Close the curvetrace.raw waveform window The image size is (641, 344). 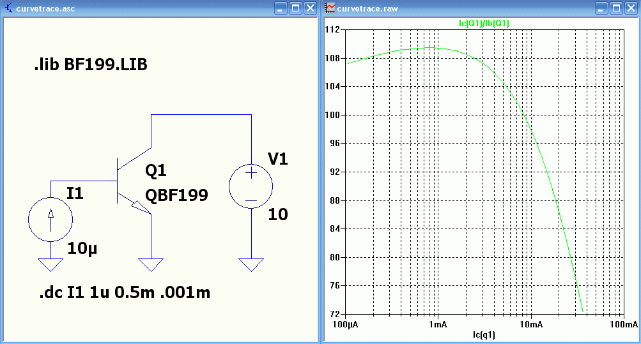[x=631, y=8]
